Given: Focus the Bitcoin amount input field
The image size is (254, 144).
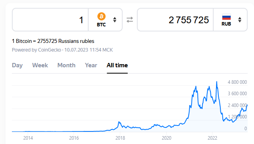Looking at the screenshot, I should 50,20.
